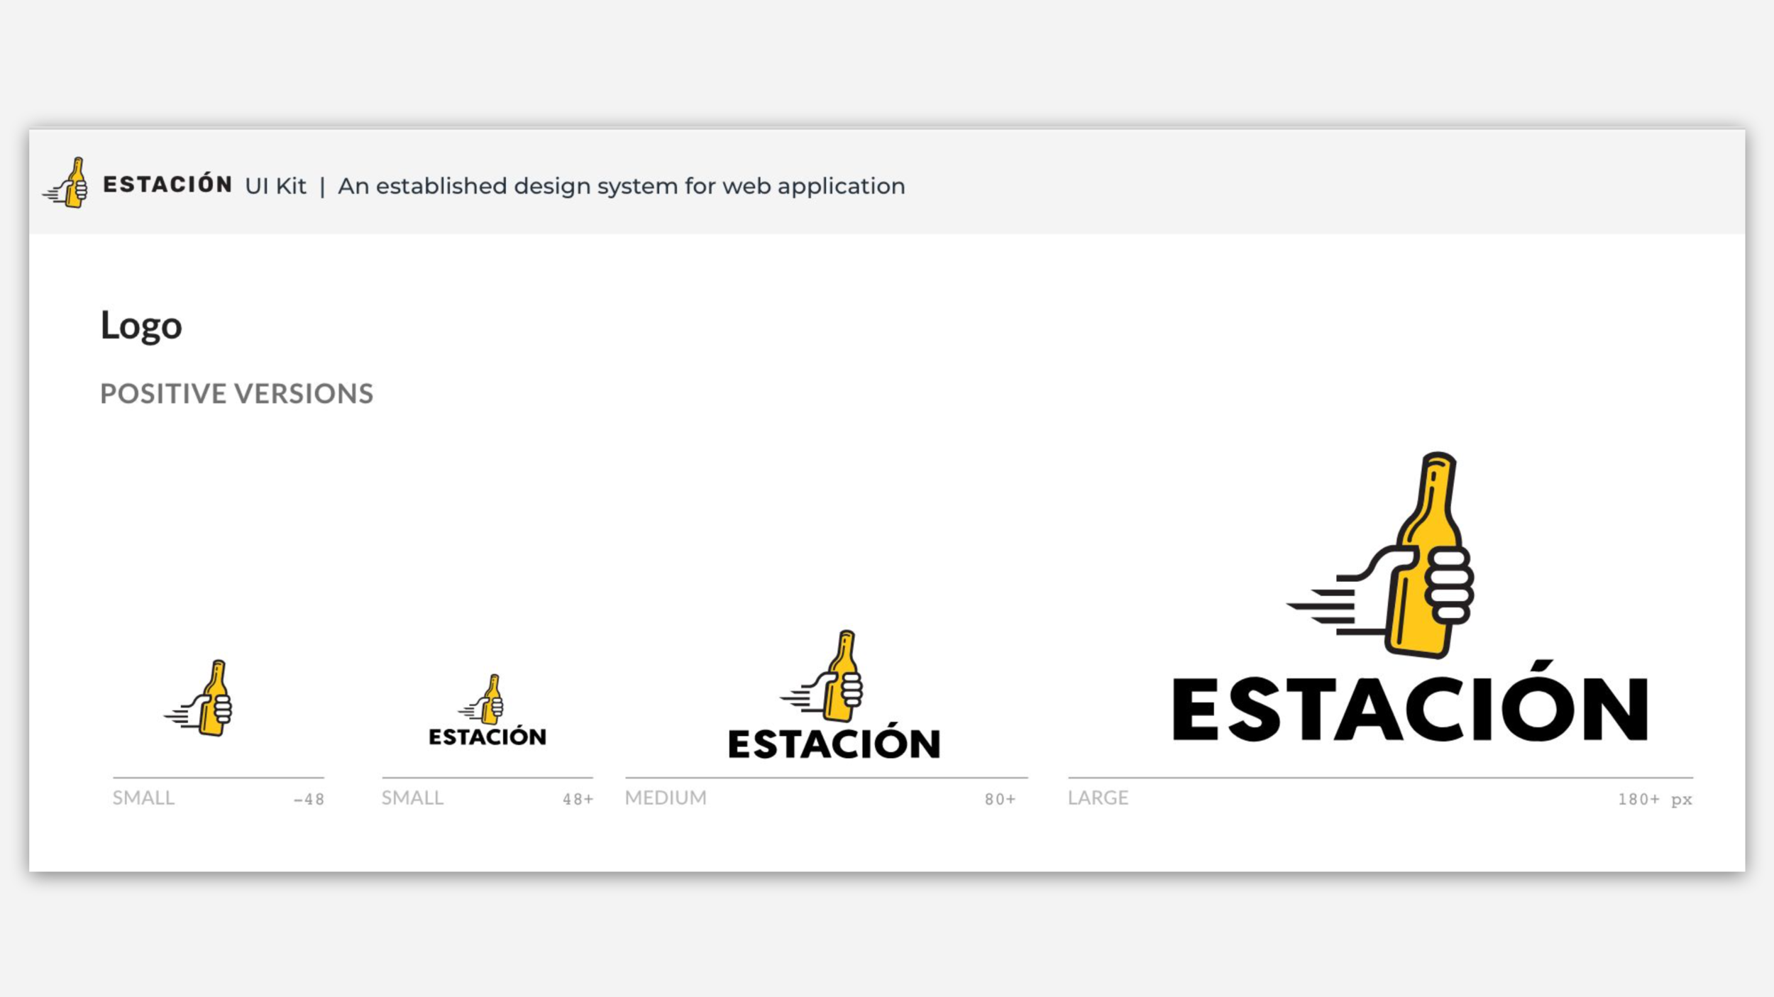The height and width of the screenshot is (997, 1774).
Task: Click the header bottle-in-hand logo icon
Action: [x=67, y=184]
